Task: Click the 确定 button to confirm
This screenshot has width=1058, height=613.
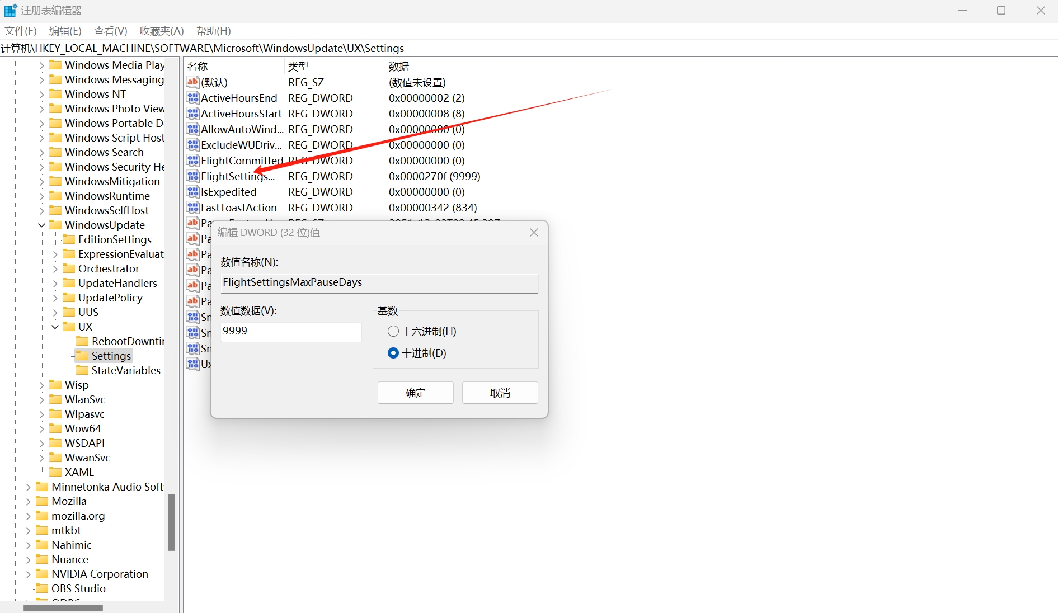Action: 415,393
